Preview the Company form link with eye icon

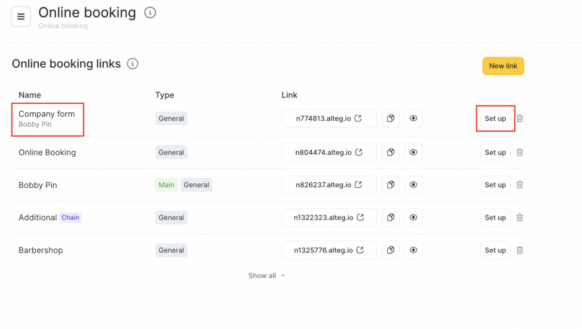(x=413, y=119)
